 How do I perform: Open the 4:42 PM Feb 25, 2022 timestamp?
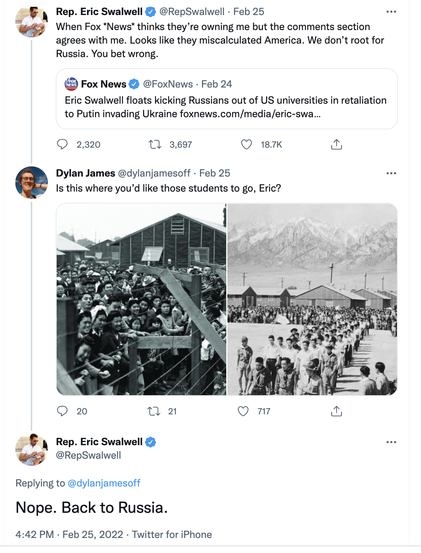click(69, 535)
